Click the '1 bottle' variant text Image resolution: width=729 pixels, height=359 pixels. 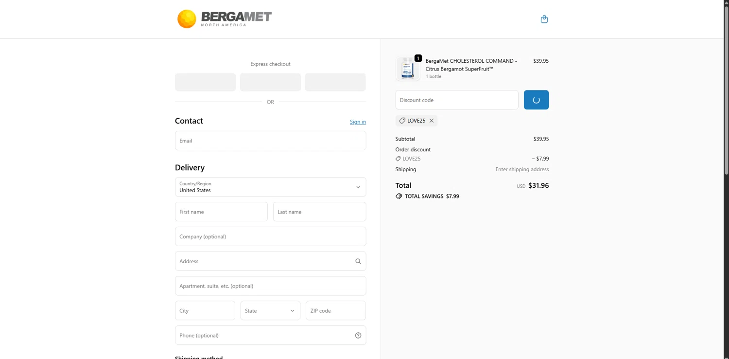coord(434,76)
